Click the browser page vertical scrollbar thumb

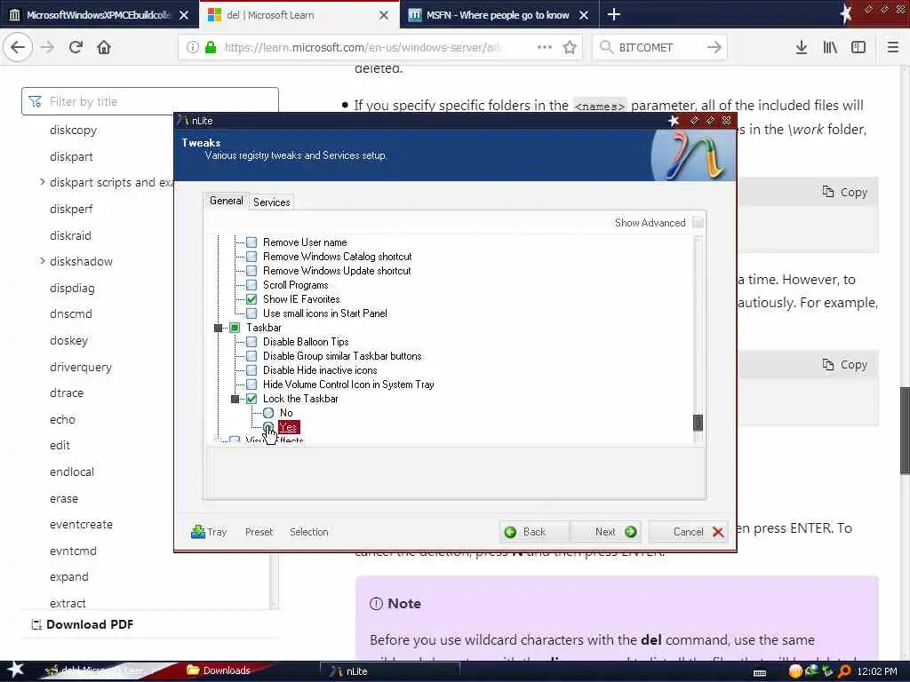tap(904, 430)
